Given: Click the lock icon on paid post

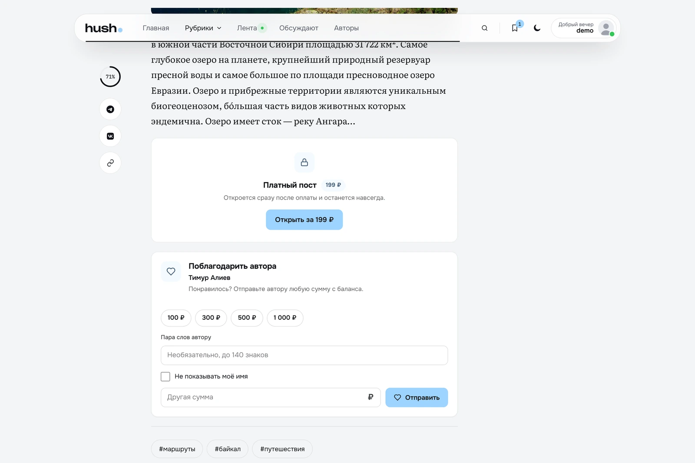Looking at the screenshot, I should (x=304, y=162).
